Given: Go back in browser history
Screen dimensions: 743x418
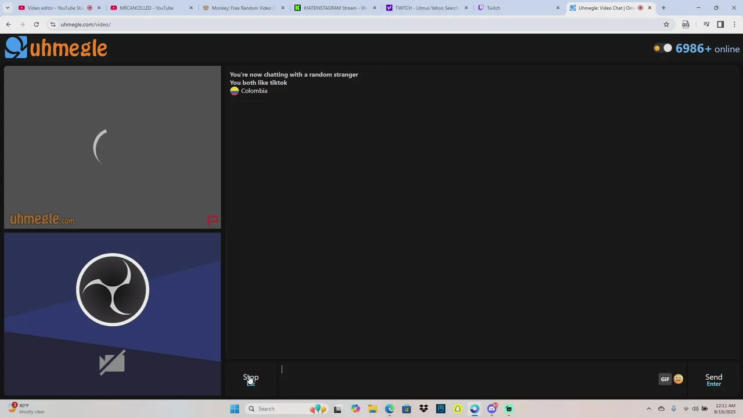Looking at the screenshot, I should pos(8,24).
